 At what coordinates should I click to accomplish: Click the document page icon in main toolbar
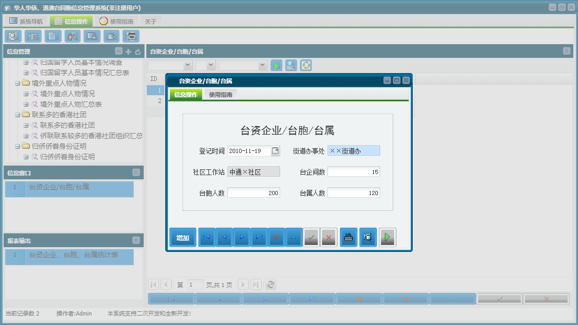pyautogui.click(x=53, y=36)
